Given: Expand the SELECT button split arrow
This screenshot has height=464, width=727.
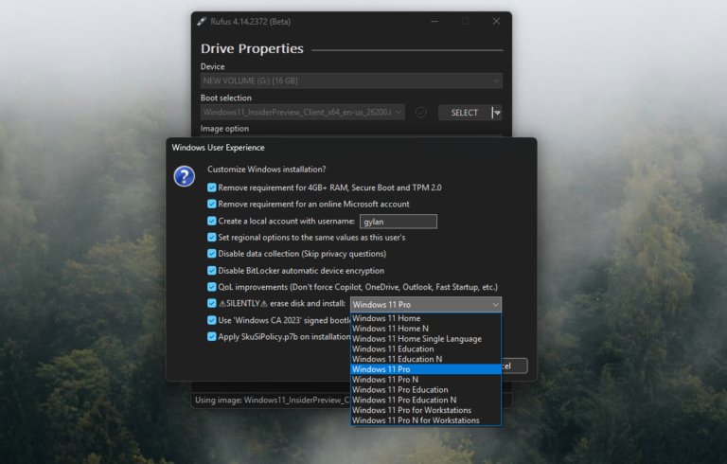Looking at the screenshot, I should [497, 113].
